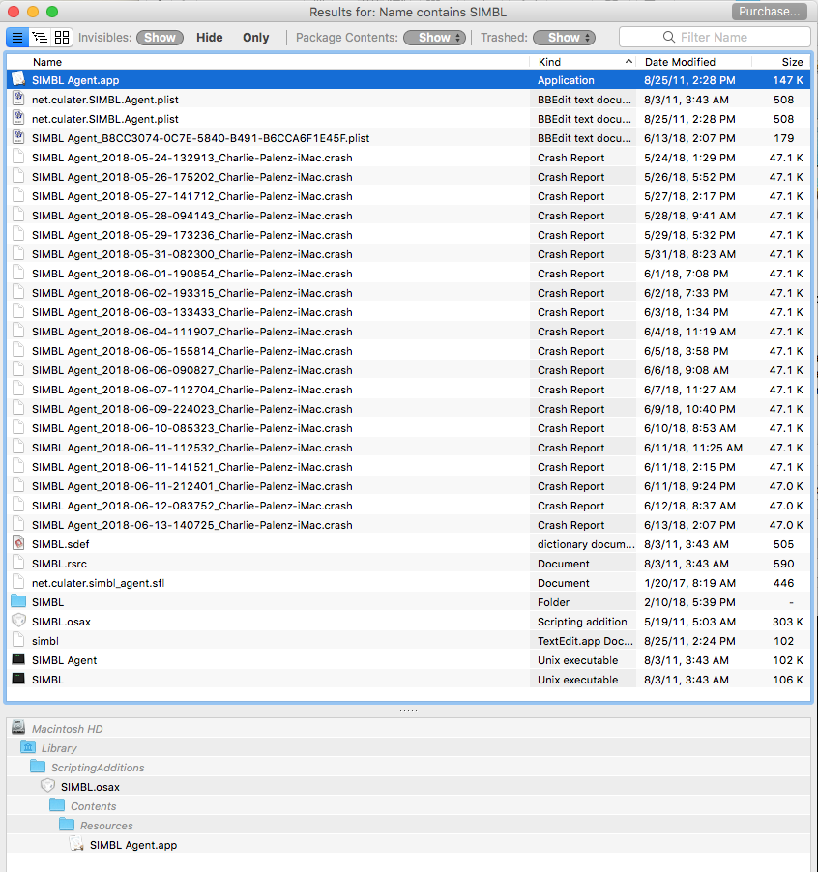Image resolution: width=818 pixels, height=872 pixels.
Task: Click Resources in the path pane
Action: (106, 826)
